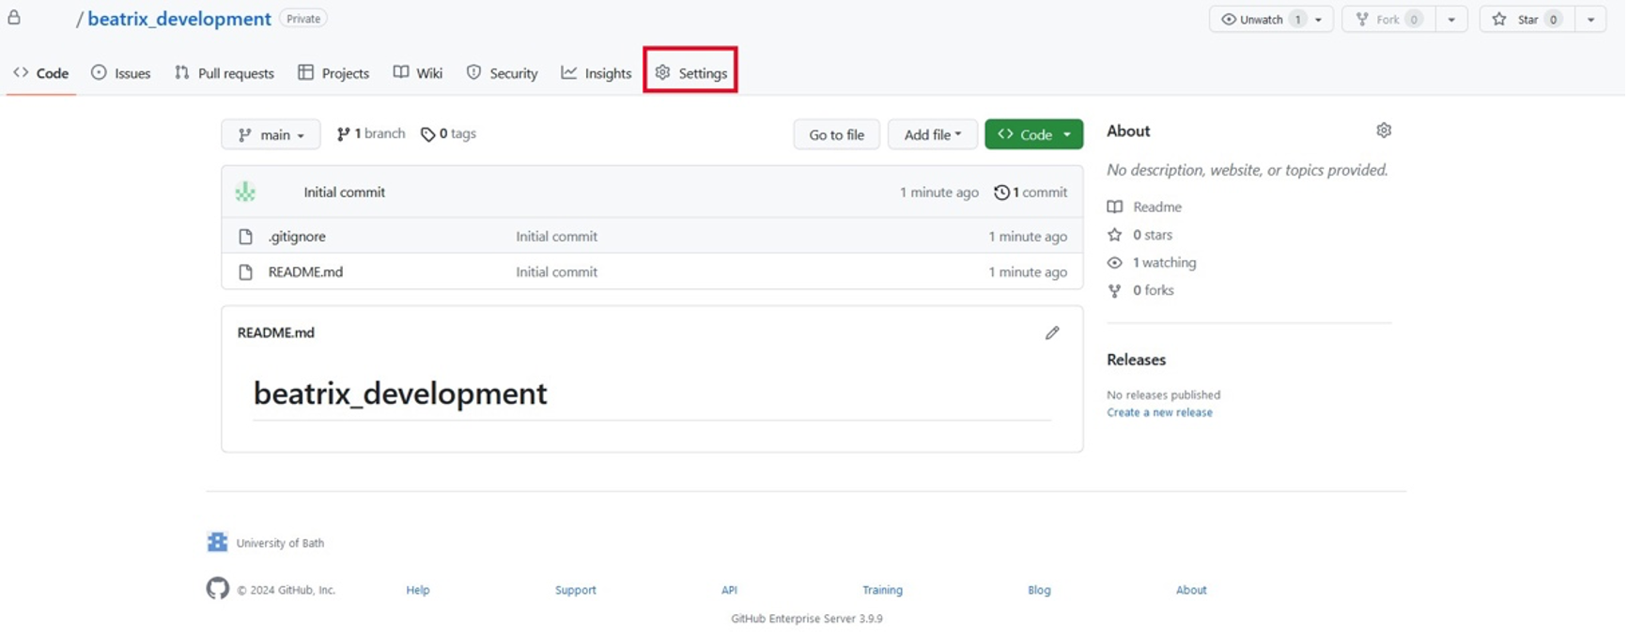Open the Settings tab
This screenshot has width=1628, height=632.
click(x=690, y=72)
